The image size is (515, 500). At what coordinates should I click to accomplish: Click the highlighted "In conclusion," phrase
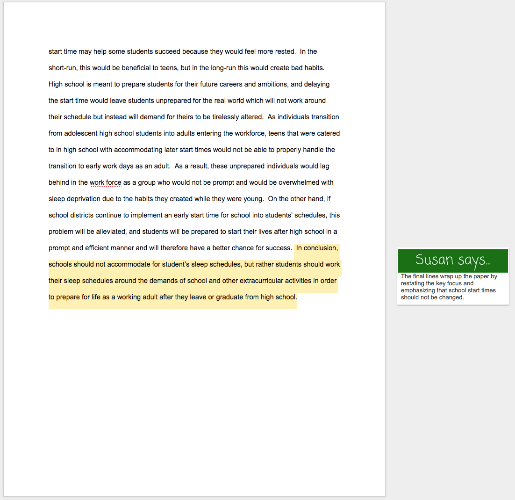[316, 248]
